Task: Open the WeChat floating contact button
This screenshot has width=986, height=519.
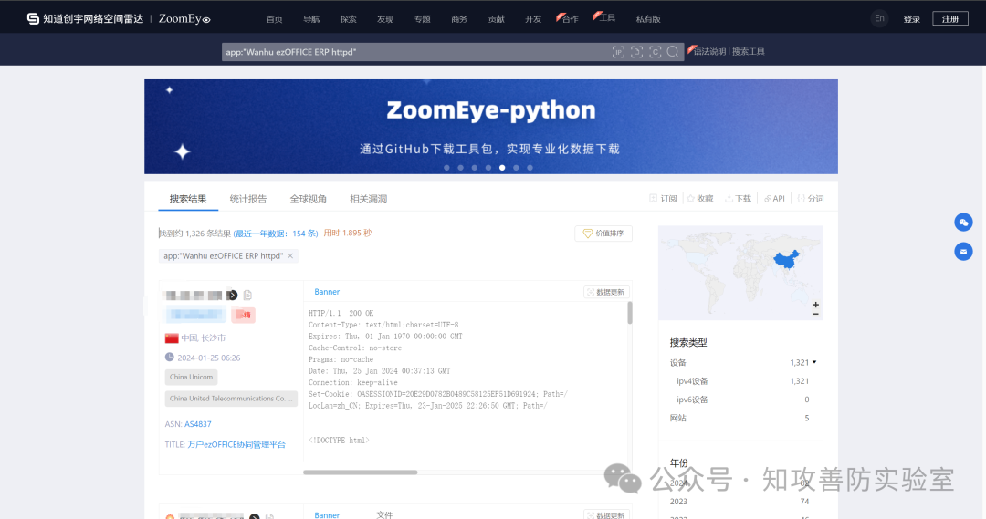Action: (x=963, y=222)
